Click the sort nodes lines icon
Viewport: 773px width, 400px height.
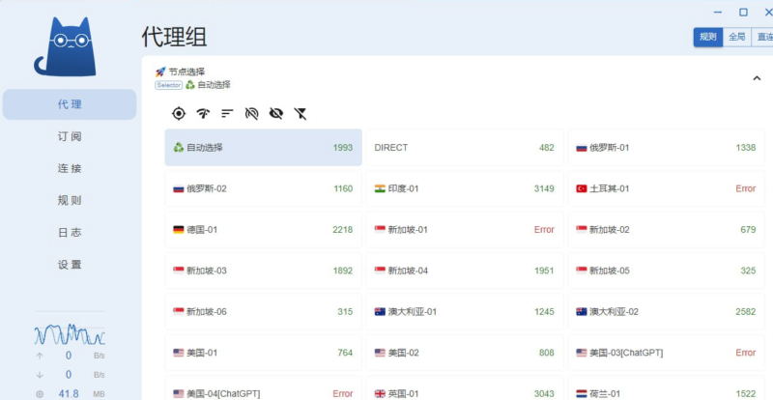[x=227, y=114]
